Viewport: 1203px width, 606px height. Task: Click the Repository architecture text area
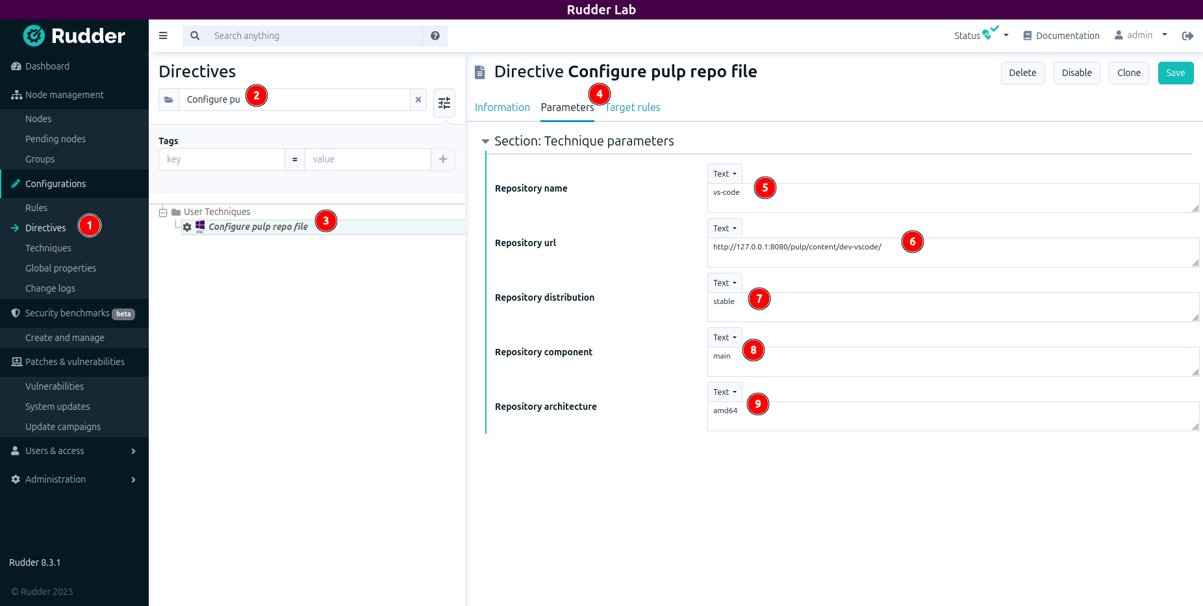953,416
